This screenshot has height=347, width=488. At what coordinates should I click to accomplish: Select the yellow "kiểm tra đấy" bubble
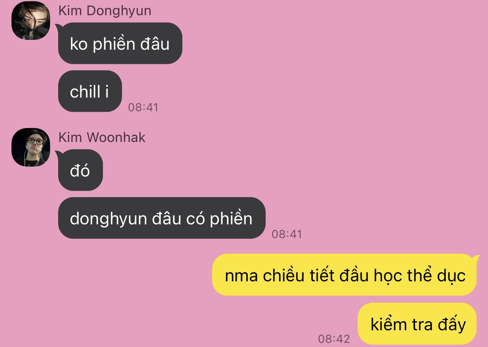click(x=417, y=323)
